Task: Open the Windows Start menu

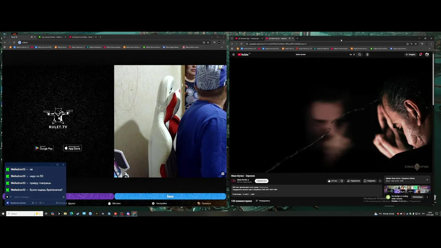Action: 3,214
